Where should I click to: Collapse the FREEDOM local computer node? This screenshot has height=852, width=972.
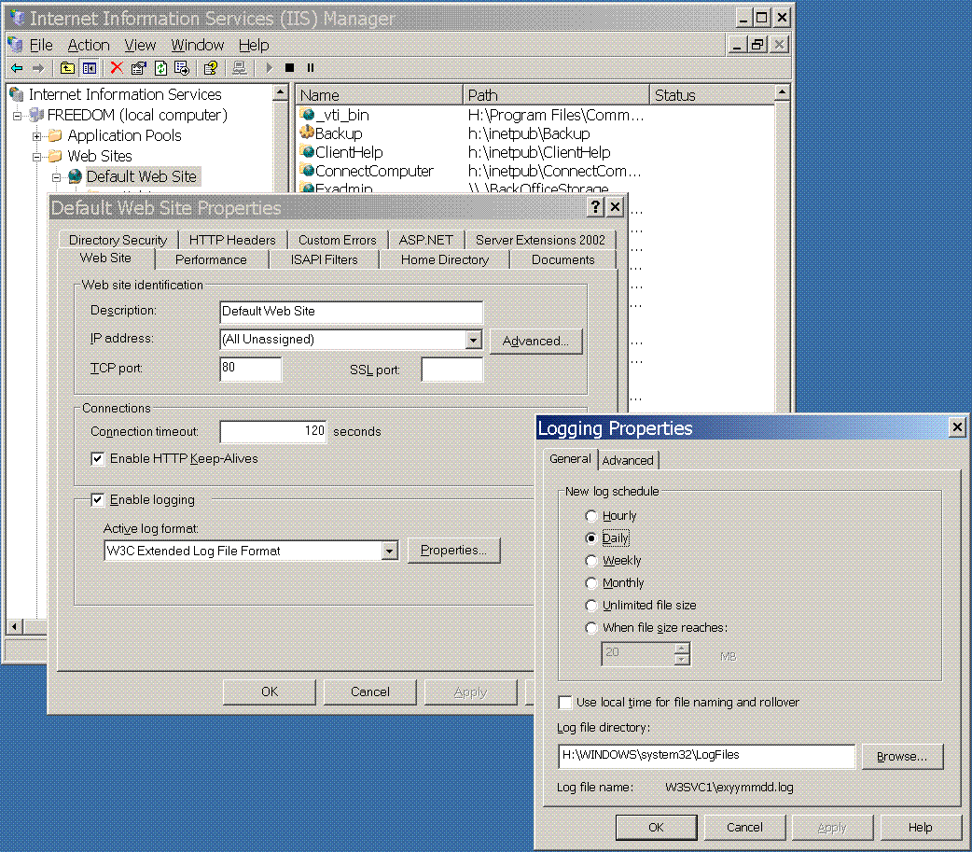tap(18, 116)
